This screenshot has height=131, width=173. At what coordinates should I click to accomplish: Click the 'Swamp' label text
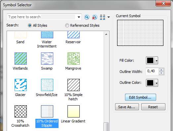[x=47, y=68]
